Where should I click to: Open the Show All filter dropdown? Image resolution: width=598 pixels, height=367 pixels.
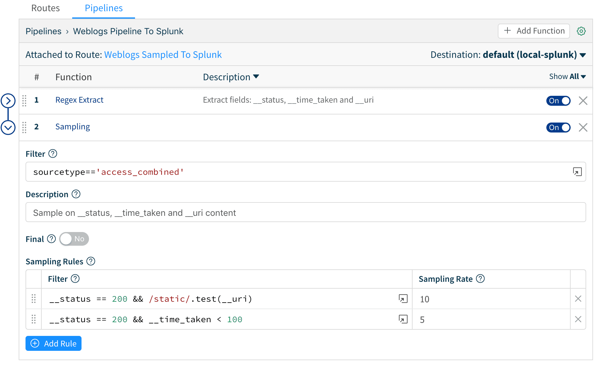coord(567,77)
